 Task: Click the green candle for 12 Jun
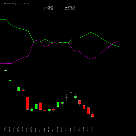tap(75, 97)
